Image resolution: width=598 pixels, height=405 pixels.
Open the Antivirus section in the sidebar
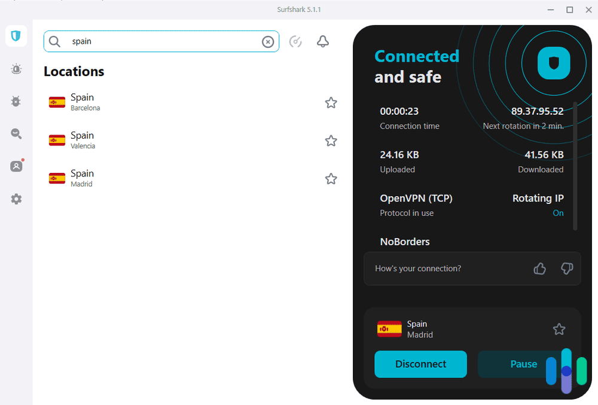16,101
